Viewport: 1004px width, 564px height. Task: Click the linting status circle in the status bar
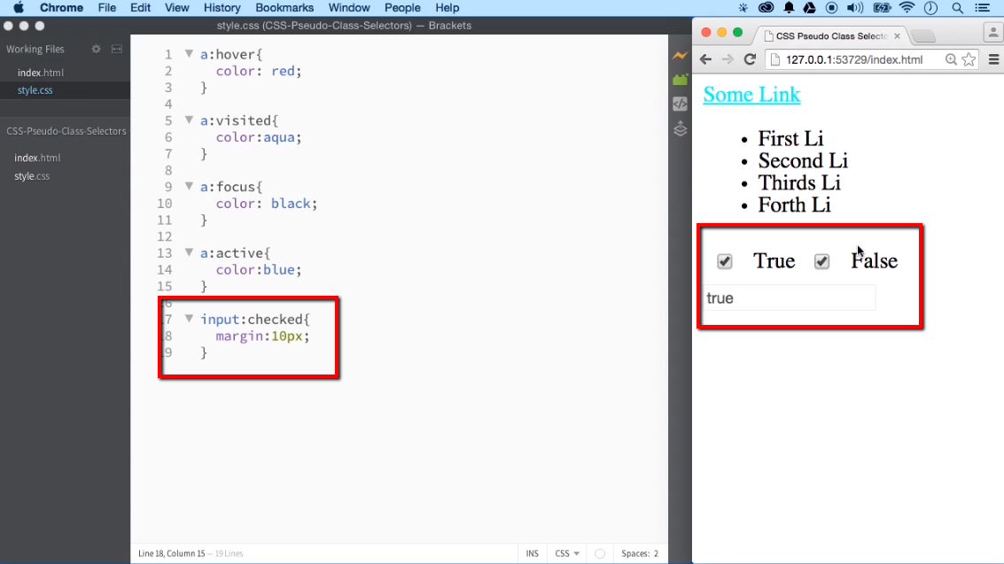coord(599,552)
